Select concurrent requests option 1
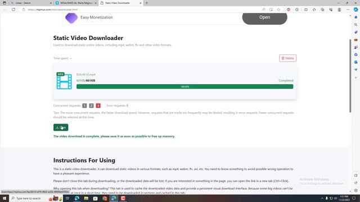The width and height of the screenshot is (360, 202). (x=84, y=105)
